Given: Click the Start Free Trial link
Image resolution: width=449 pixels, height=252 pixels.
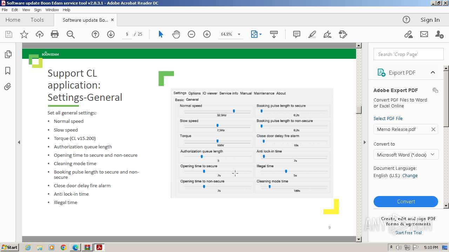Looking at the screenshot, I should [x=408, y=233].
